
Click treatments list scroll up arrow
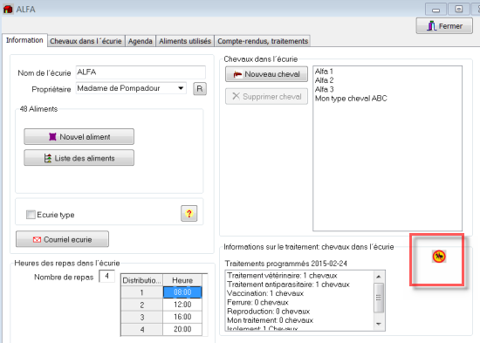pyautogui.click(x=379, y=277)
